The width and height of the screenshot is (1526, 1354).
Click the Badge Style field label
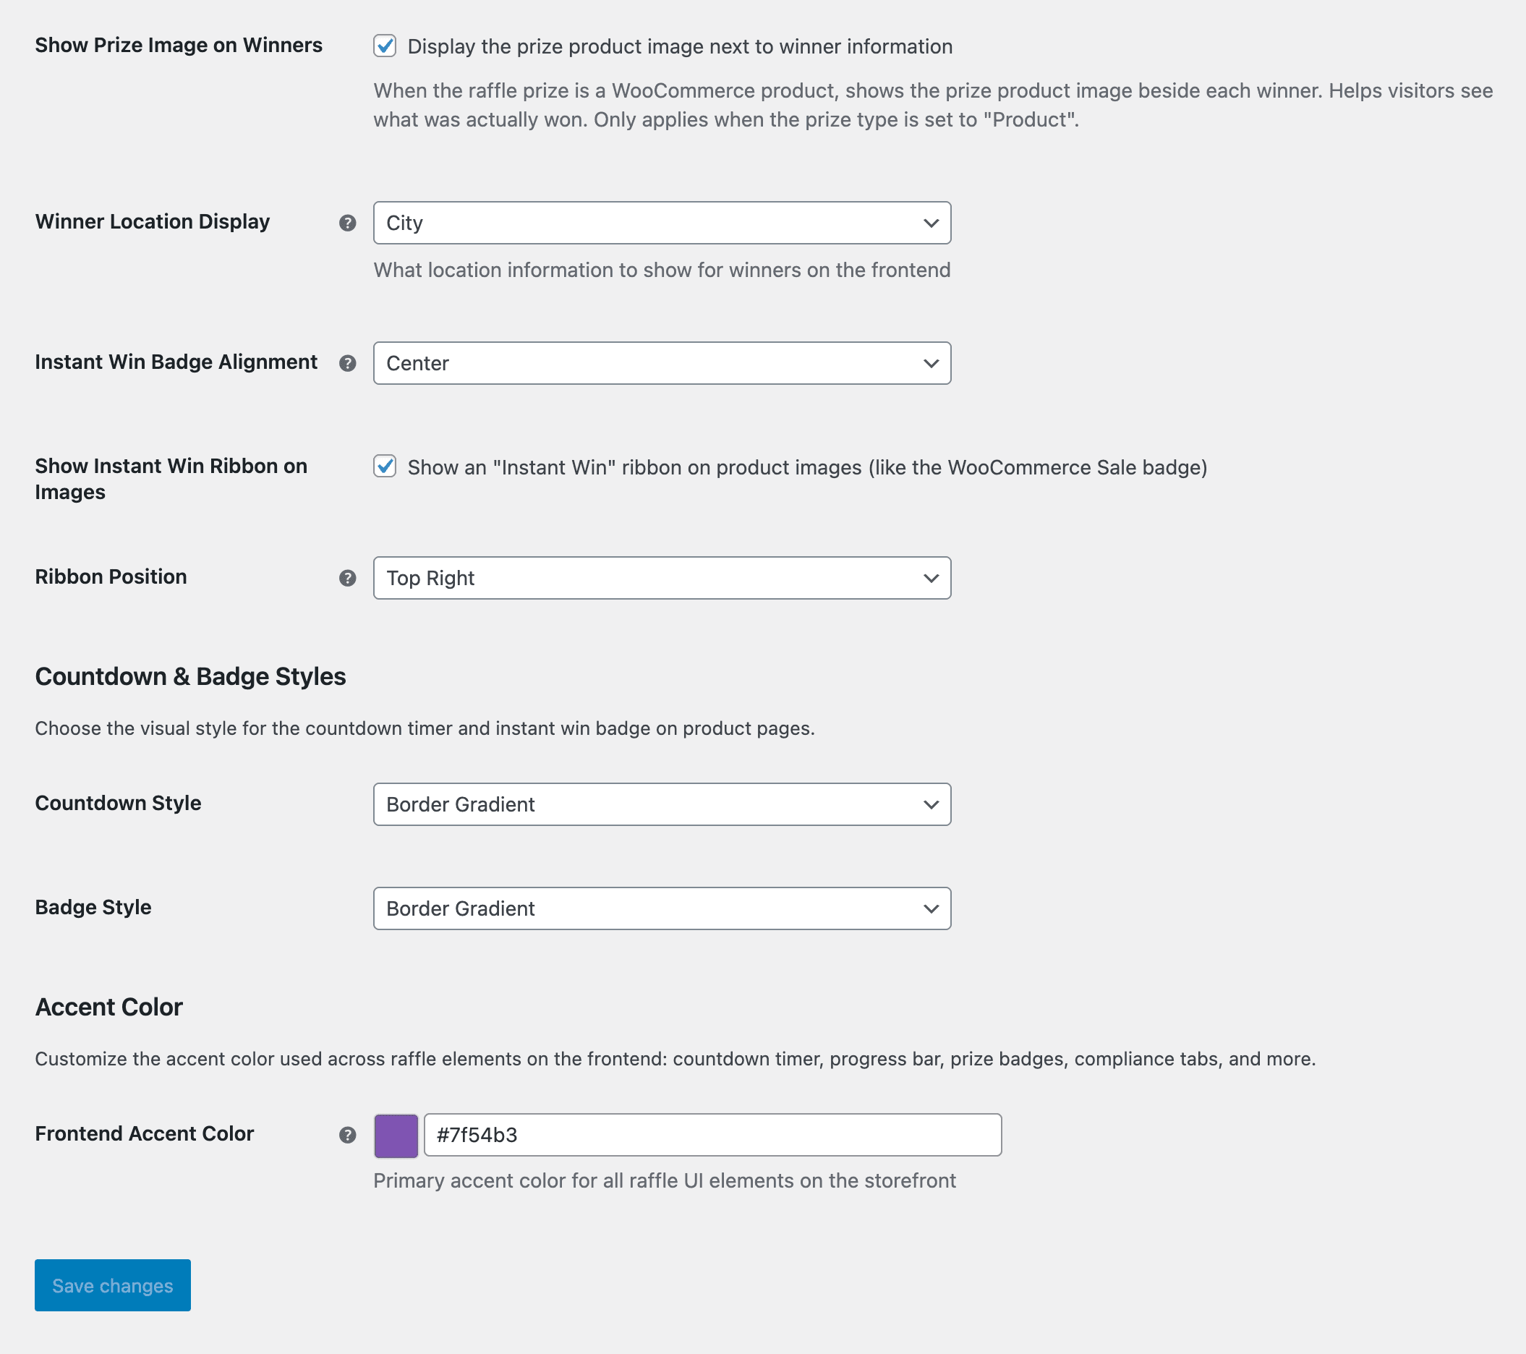coord(93,908)
